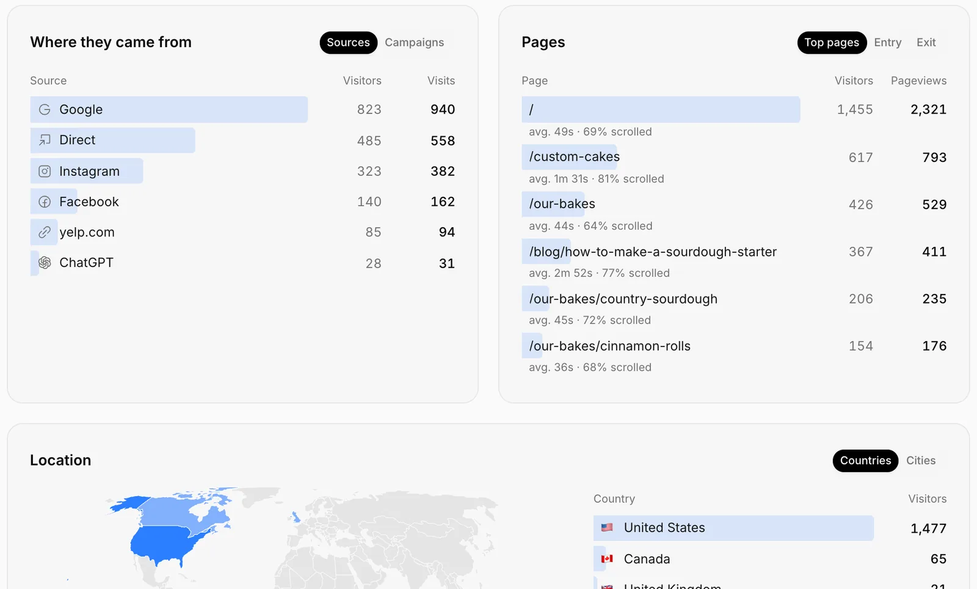
Task: Click the Google source icon
Action: 45,109
